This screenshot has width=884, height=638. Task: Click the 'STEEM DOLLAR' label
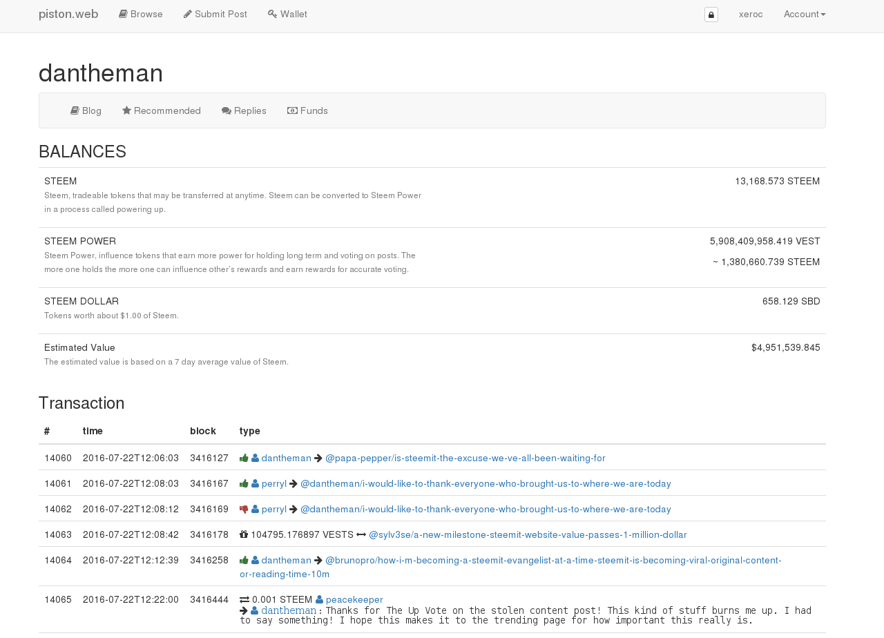click(81, 302)
